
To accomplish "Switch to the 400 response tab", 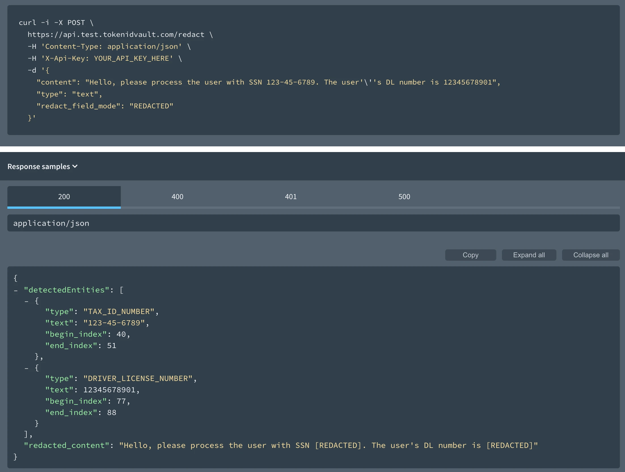I will tap(177, 196).
